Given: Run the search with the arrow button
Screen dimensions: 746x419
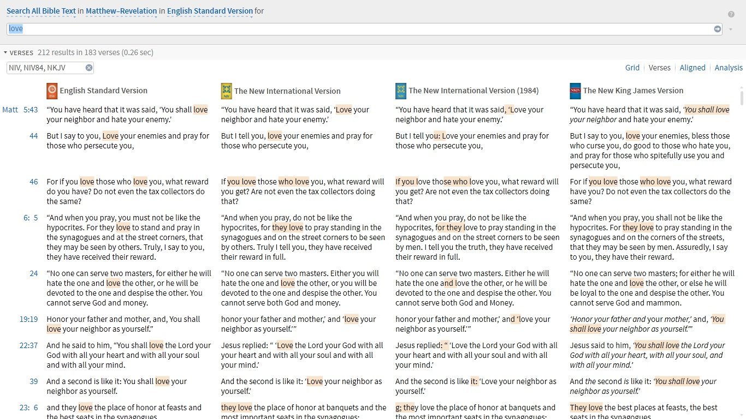Looking at the screenshot, I should (718, 29).
